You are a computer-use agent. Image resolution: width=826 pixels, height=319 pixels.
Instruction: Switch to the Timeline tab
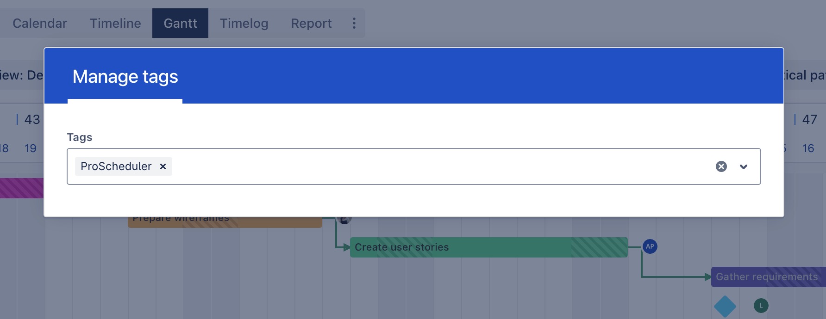tap(115, 23)
